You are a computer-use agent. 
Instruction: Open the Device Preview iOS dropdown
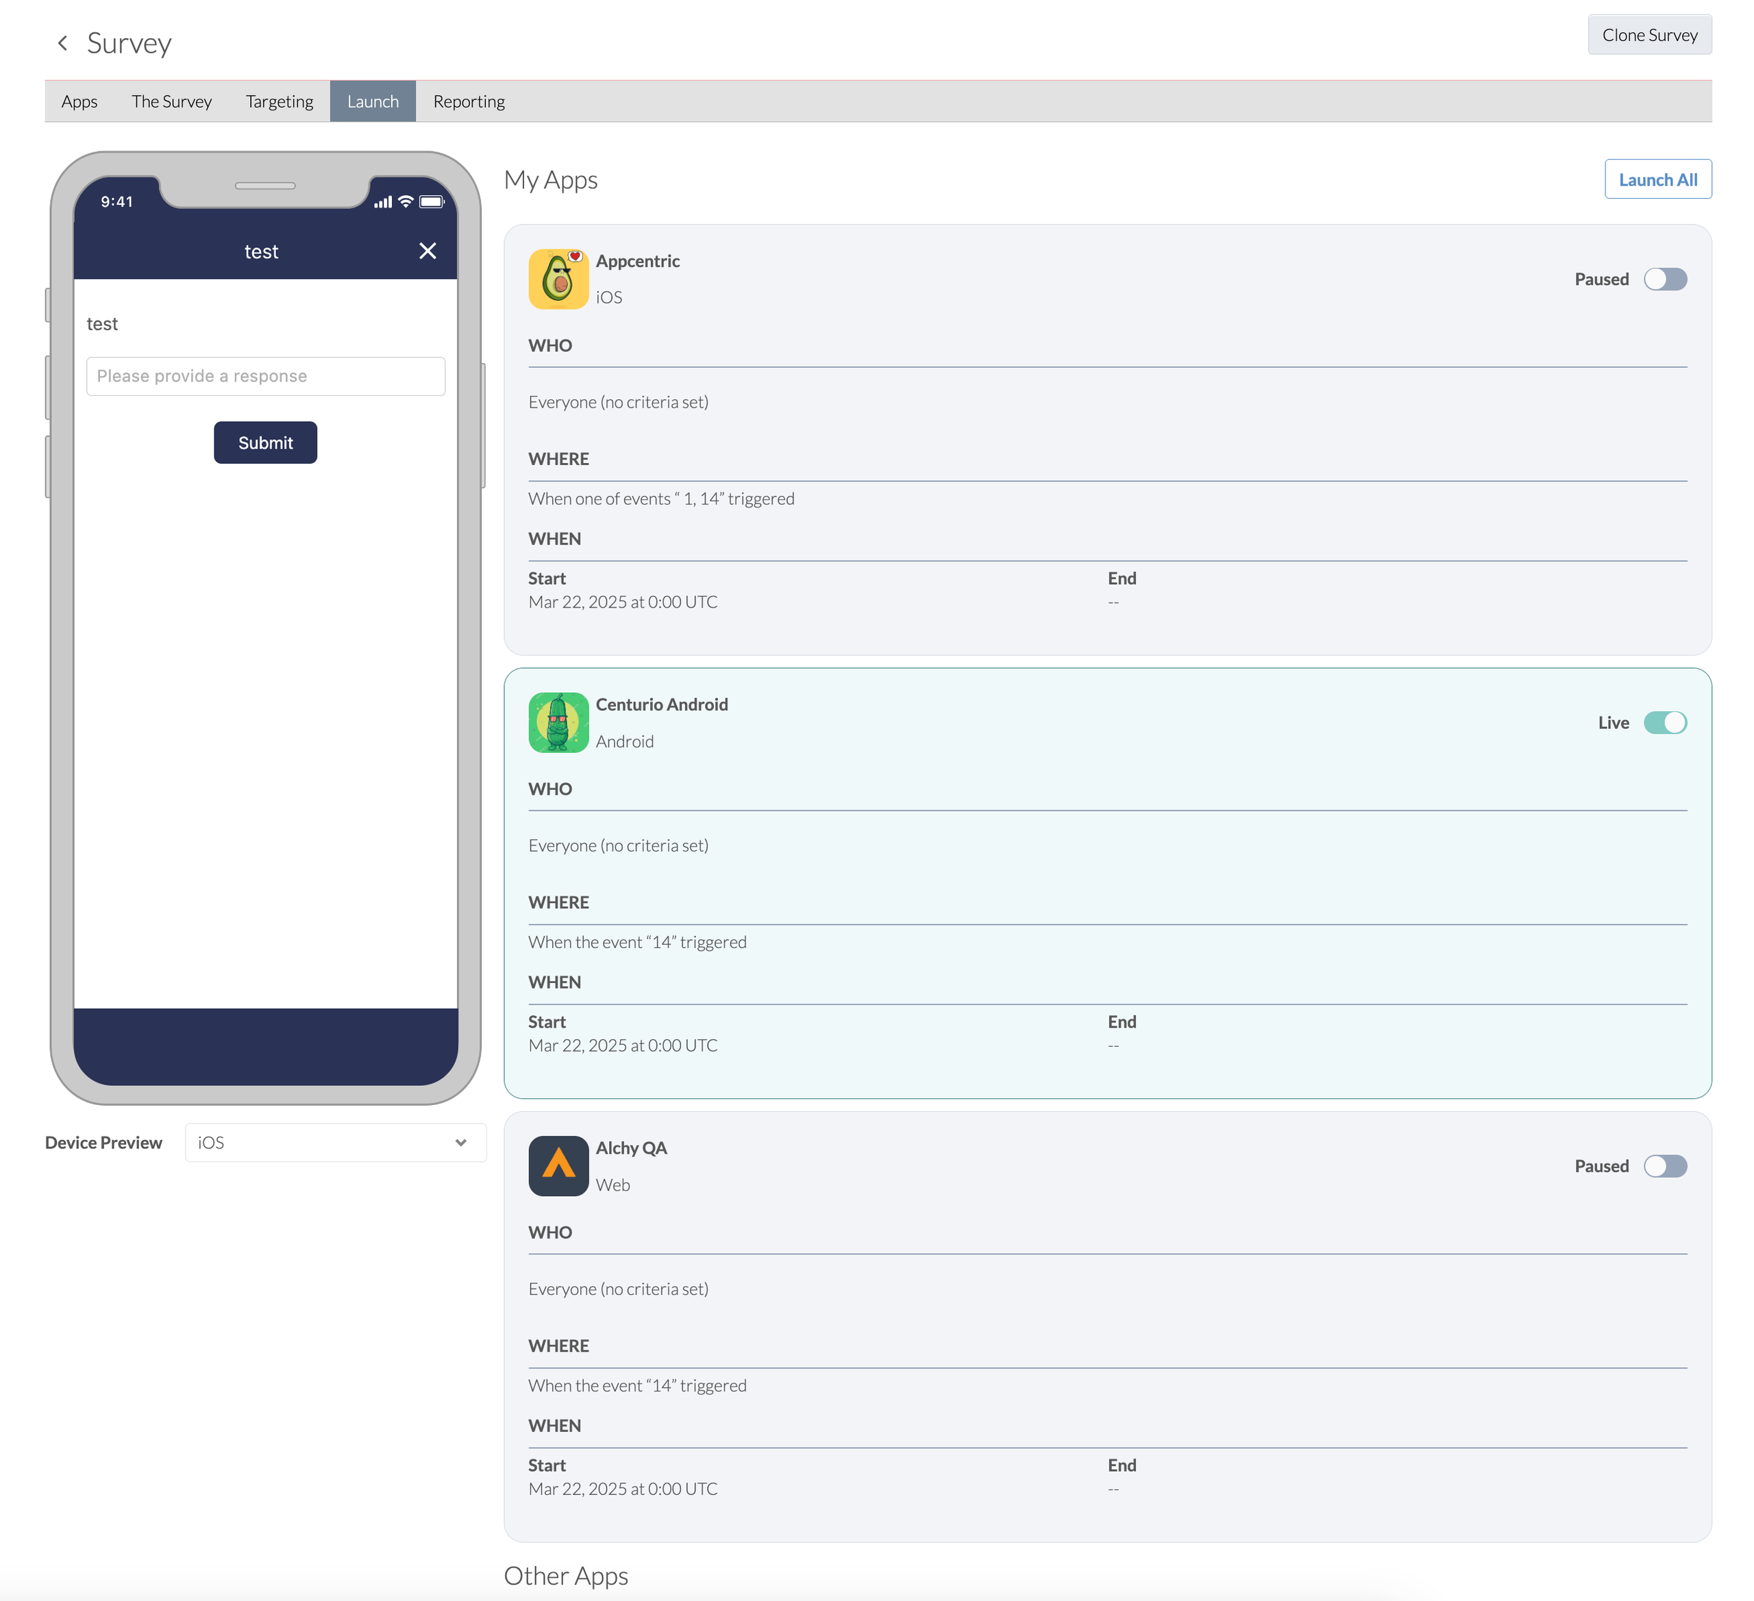335,1143
